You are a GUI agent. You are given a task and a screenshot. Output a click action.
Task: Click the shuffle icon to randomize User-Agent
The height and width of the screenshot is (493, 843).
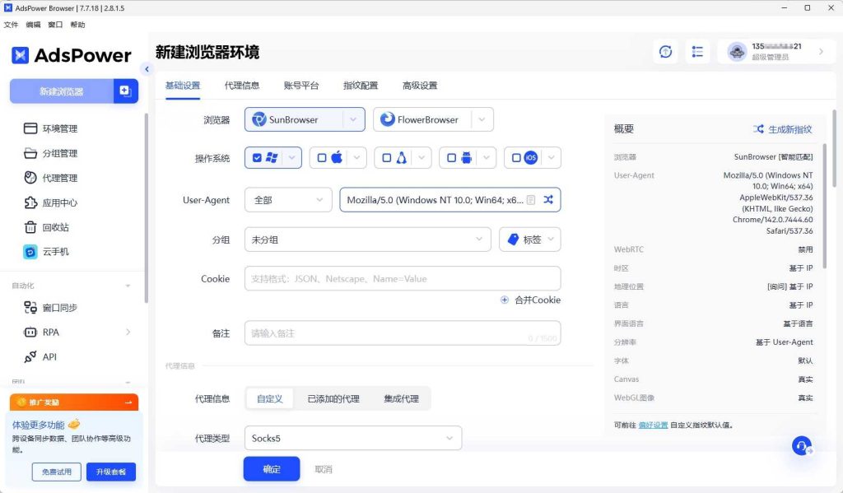(x=548, y=200)
